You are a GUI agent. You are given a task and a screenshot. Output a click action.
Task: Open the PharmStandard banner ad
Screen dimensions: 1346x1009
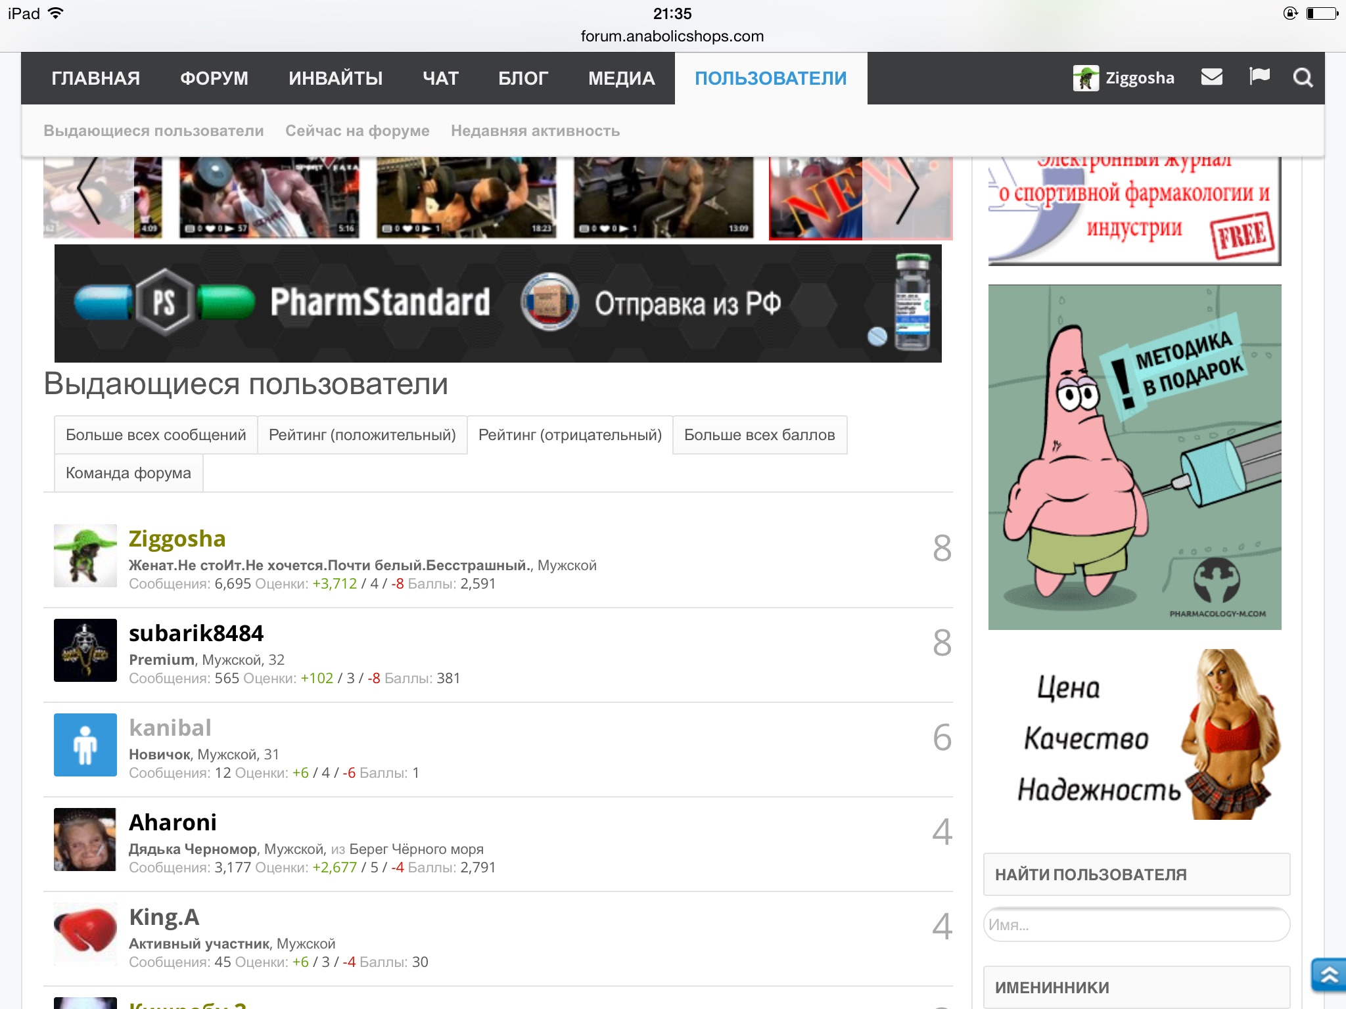[x=498, y=303]
